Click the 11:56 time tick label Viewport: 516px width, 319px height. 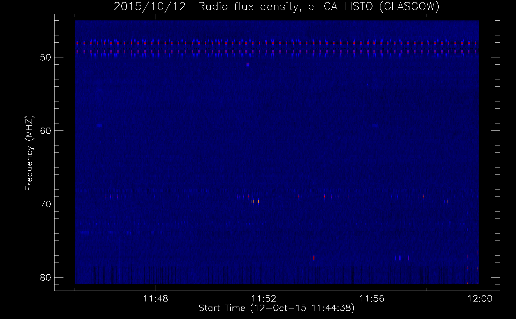click(x=372, y=299)
